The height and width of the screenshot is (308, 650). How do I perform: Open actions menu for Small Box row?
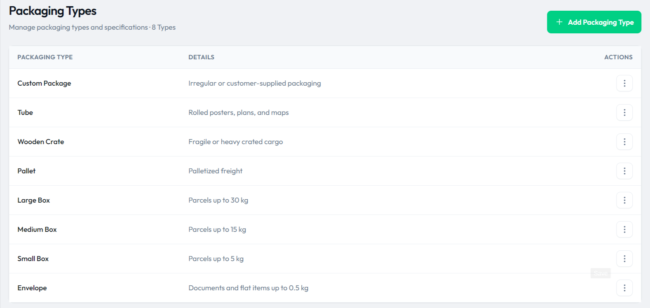[x=624, y=259]
